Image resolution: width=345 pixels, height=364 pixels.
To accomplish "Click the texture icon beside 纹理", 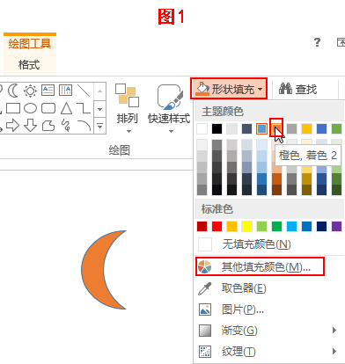I will pos(205,352).
